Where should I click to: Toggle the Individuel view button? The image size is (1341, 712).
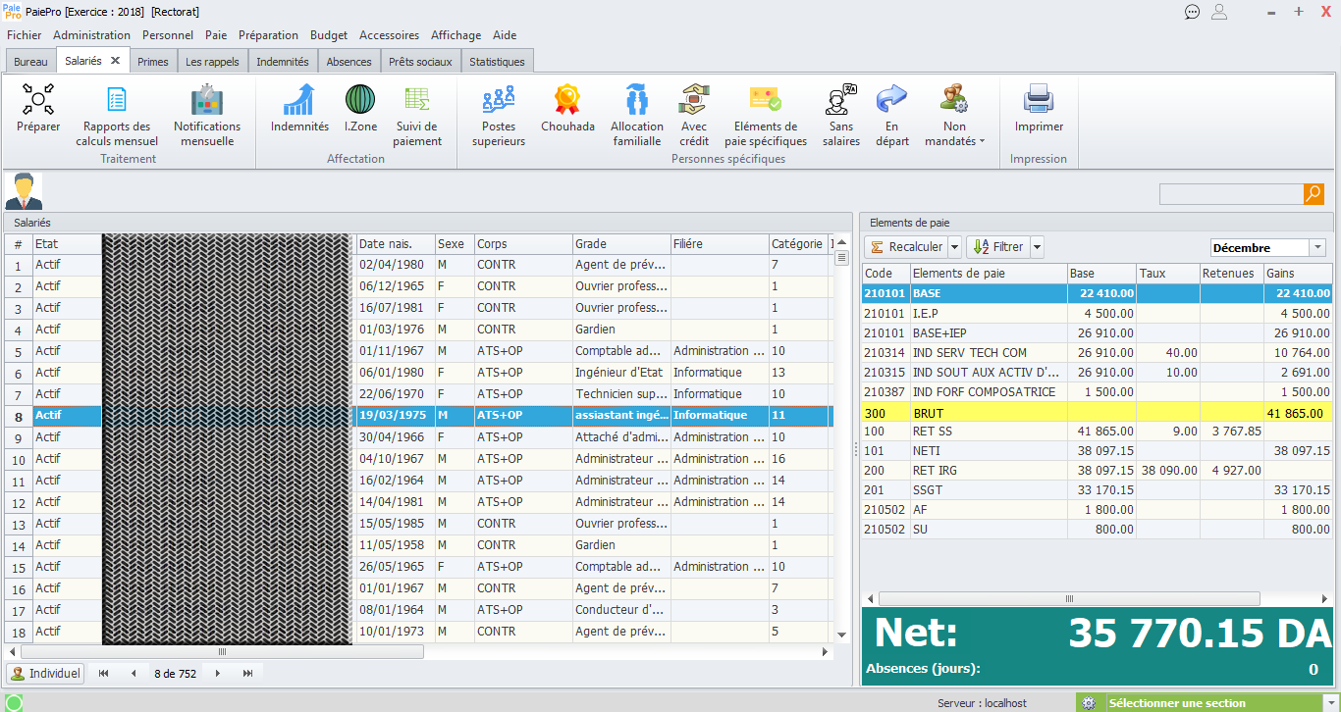coord(45,674)
